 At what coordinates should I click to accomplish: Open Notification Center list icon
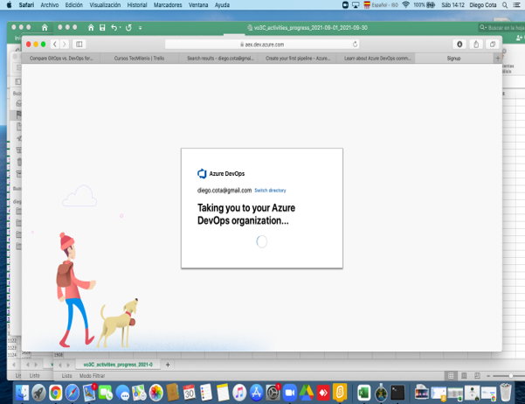[517, 5]
